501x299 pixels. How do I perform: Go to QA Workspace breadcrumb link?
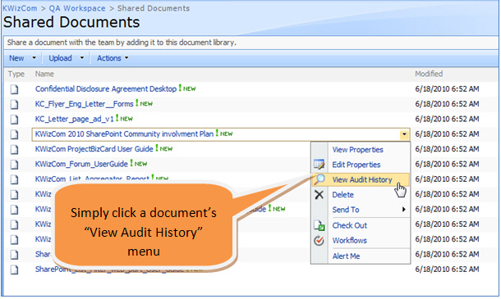[77, 8]
